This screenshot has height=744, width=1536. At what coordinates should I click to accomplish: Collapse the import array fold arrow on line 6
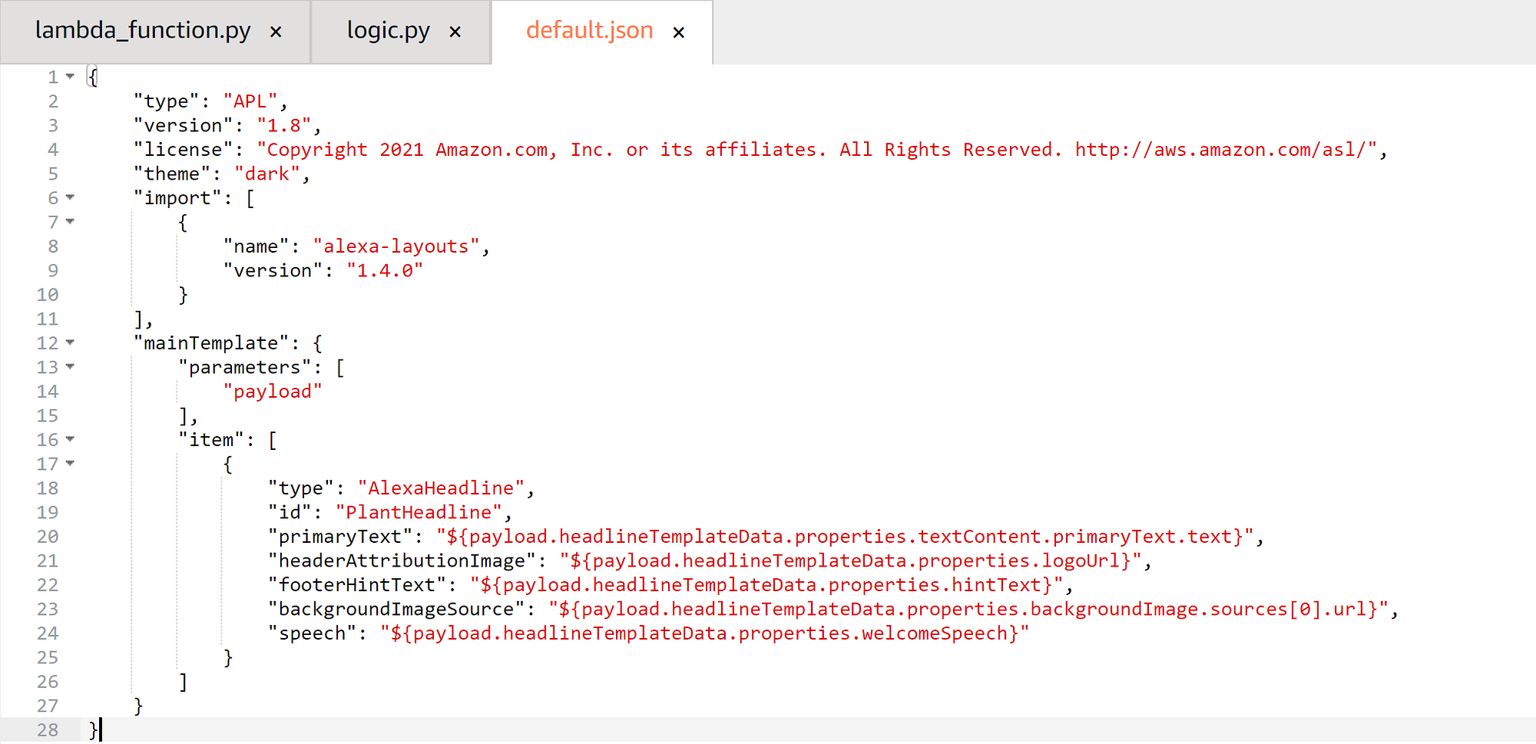pyautogui.click(x=70, y=197)
